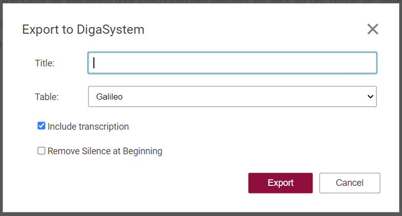The image size is (402, 216).
Task: Click the "Export to DigaSystem" dialog heading
Action: (x=83, y=30)
